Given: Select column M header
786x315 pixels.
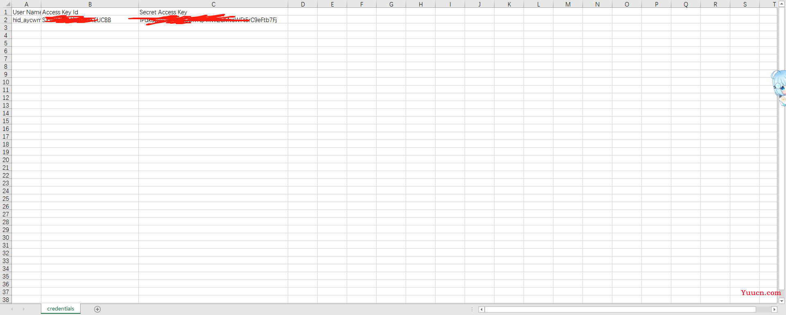Looking at the screenshot, I should tap(568, 4).
